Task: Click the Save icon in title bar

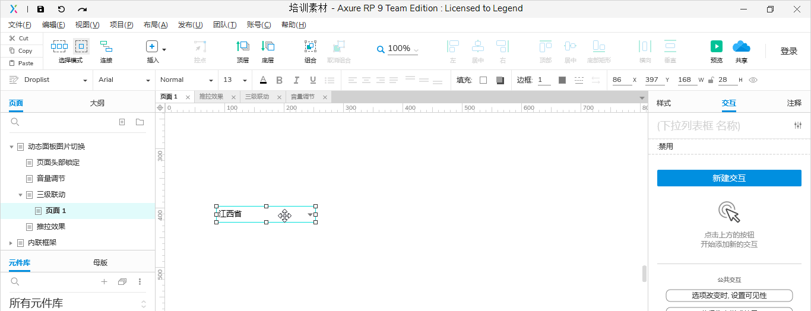Action: coord(40,9)
